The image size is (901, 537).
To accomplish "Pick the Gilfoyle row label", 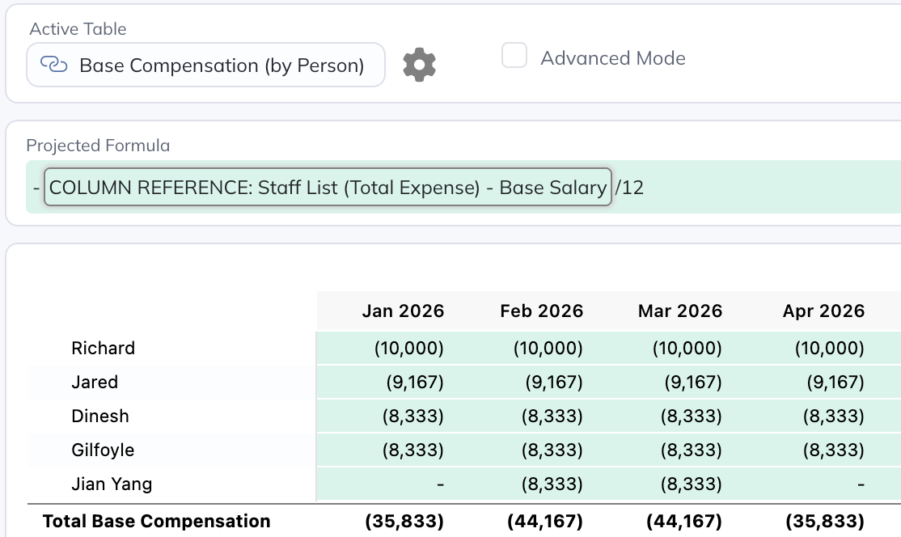I will (x=103, y=450).
